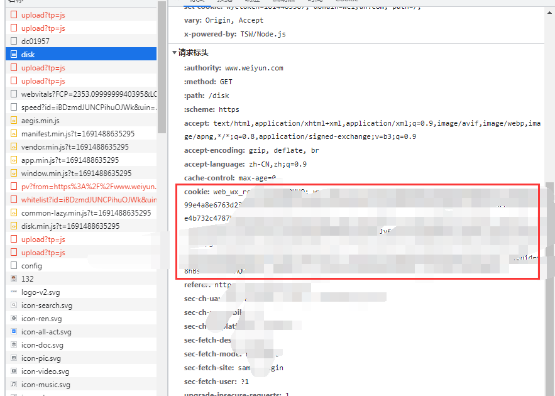555x396 pixels.
Task: Click the script icon next to aegis.min.js
Action: click(x=14, y=121)
